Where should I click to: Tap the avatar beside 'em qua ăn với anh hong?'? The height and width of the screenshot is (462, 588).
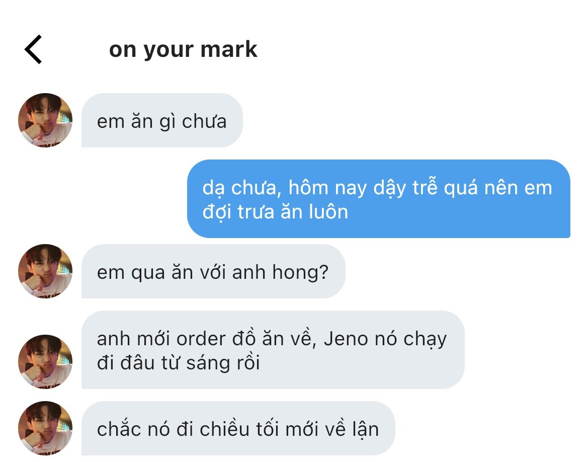[x=45, y=271]
